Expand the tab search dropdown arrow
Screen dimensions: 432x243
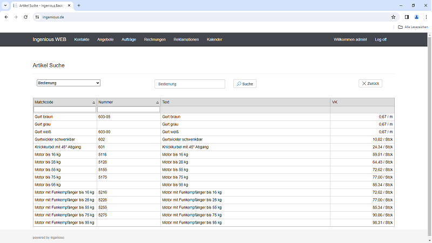pos(5,5)
